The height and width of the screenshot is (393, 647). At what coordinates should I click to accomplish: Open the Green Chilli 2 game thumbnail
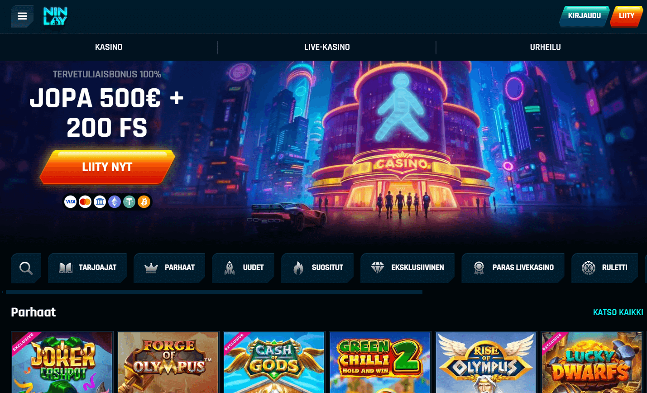coord(380,362)
